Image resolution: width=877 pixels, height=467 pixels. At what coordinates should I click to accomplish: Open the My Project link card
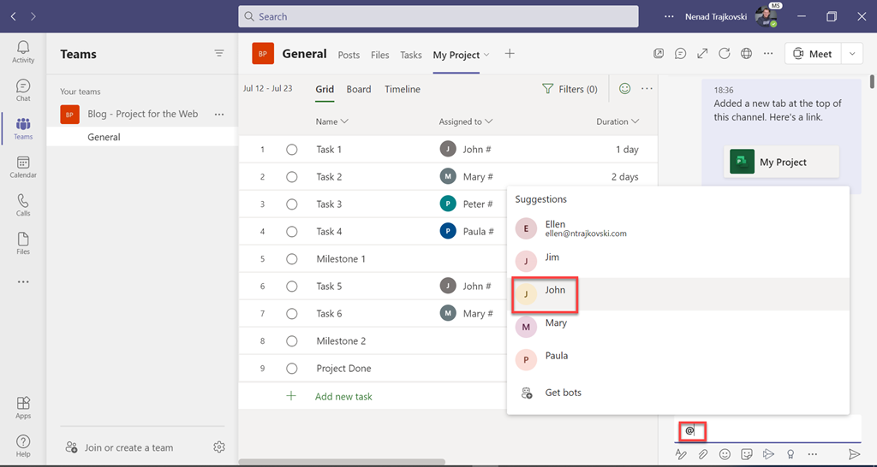(781, 162)
